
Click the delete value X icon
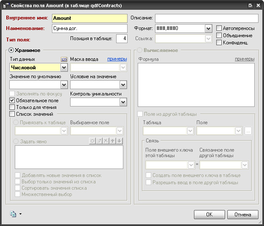106,141
